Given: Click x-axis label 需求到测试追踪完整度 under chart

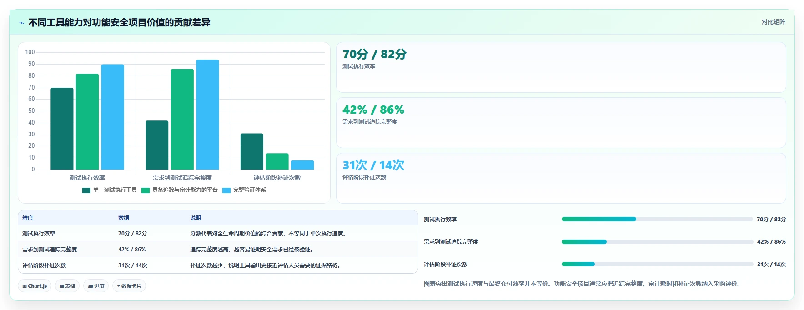Looking at the screenshot, I should [x=182, y=178].
